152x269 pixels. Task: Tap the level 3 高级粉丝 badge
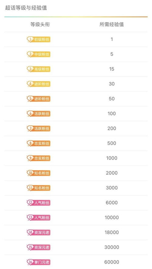[x=39, y=69]
